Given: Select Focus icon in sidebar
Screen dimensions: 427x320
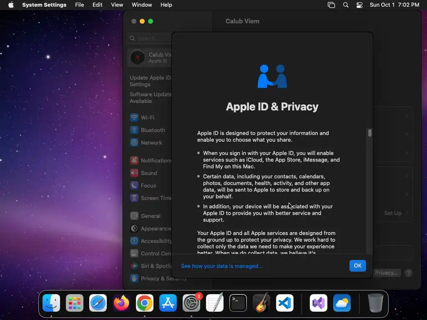Looking at the screenshot, I should tap(134, 185).
